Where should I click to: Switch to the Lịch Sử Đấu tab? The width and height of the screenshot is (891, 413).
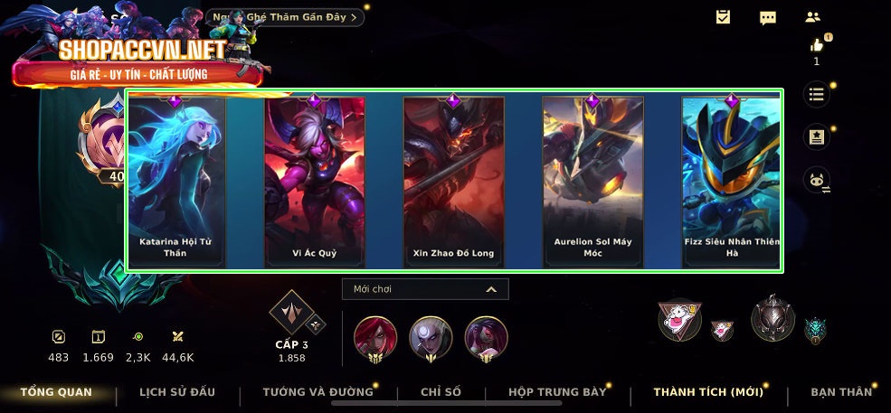point(177,392)
